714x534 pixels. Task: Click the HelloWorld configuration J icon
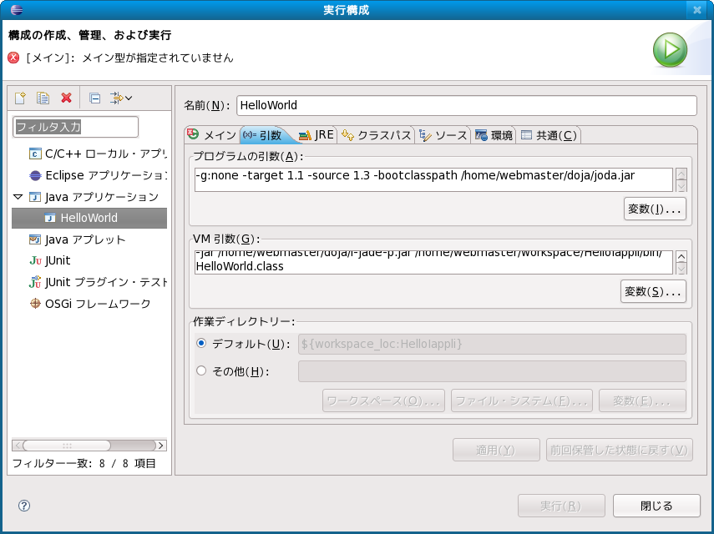click(x=50, y=218)
